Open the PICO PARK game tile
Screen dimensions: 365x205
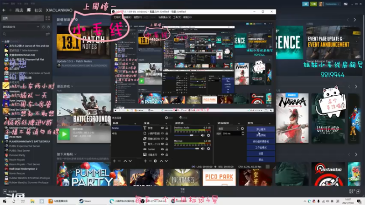click(x=219, y=177)
